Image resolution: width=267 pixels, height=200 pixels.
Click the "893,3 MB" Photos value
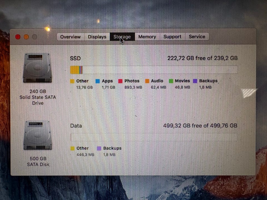(x=133, y=87)
